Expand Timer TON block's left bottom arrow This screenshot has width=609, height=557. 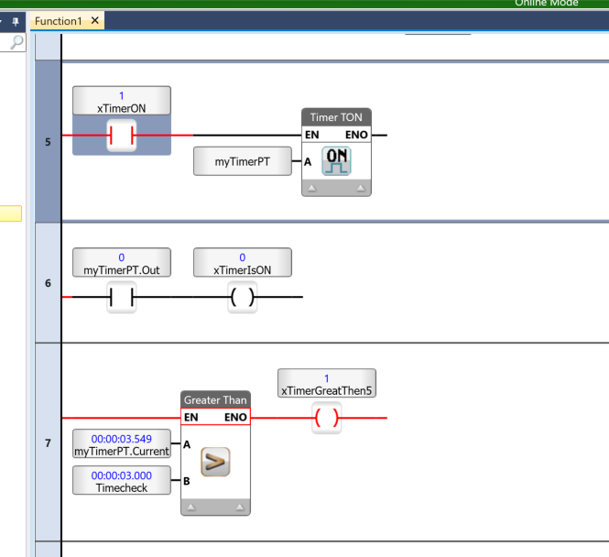(311, 187)
